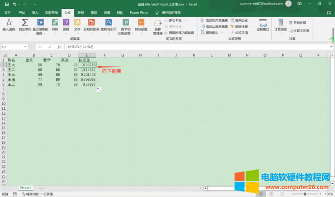
Task: Switch to the 数据 ribbon tab
Action: [81, 12]
